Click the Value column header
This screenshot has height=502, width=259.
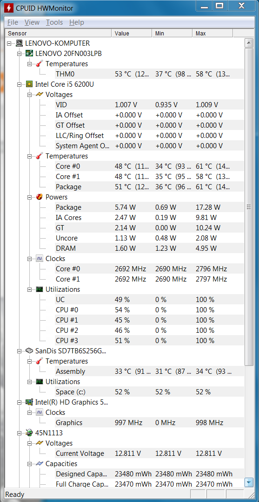click(132, 33)
